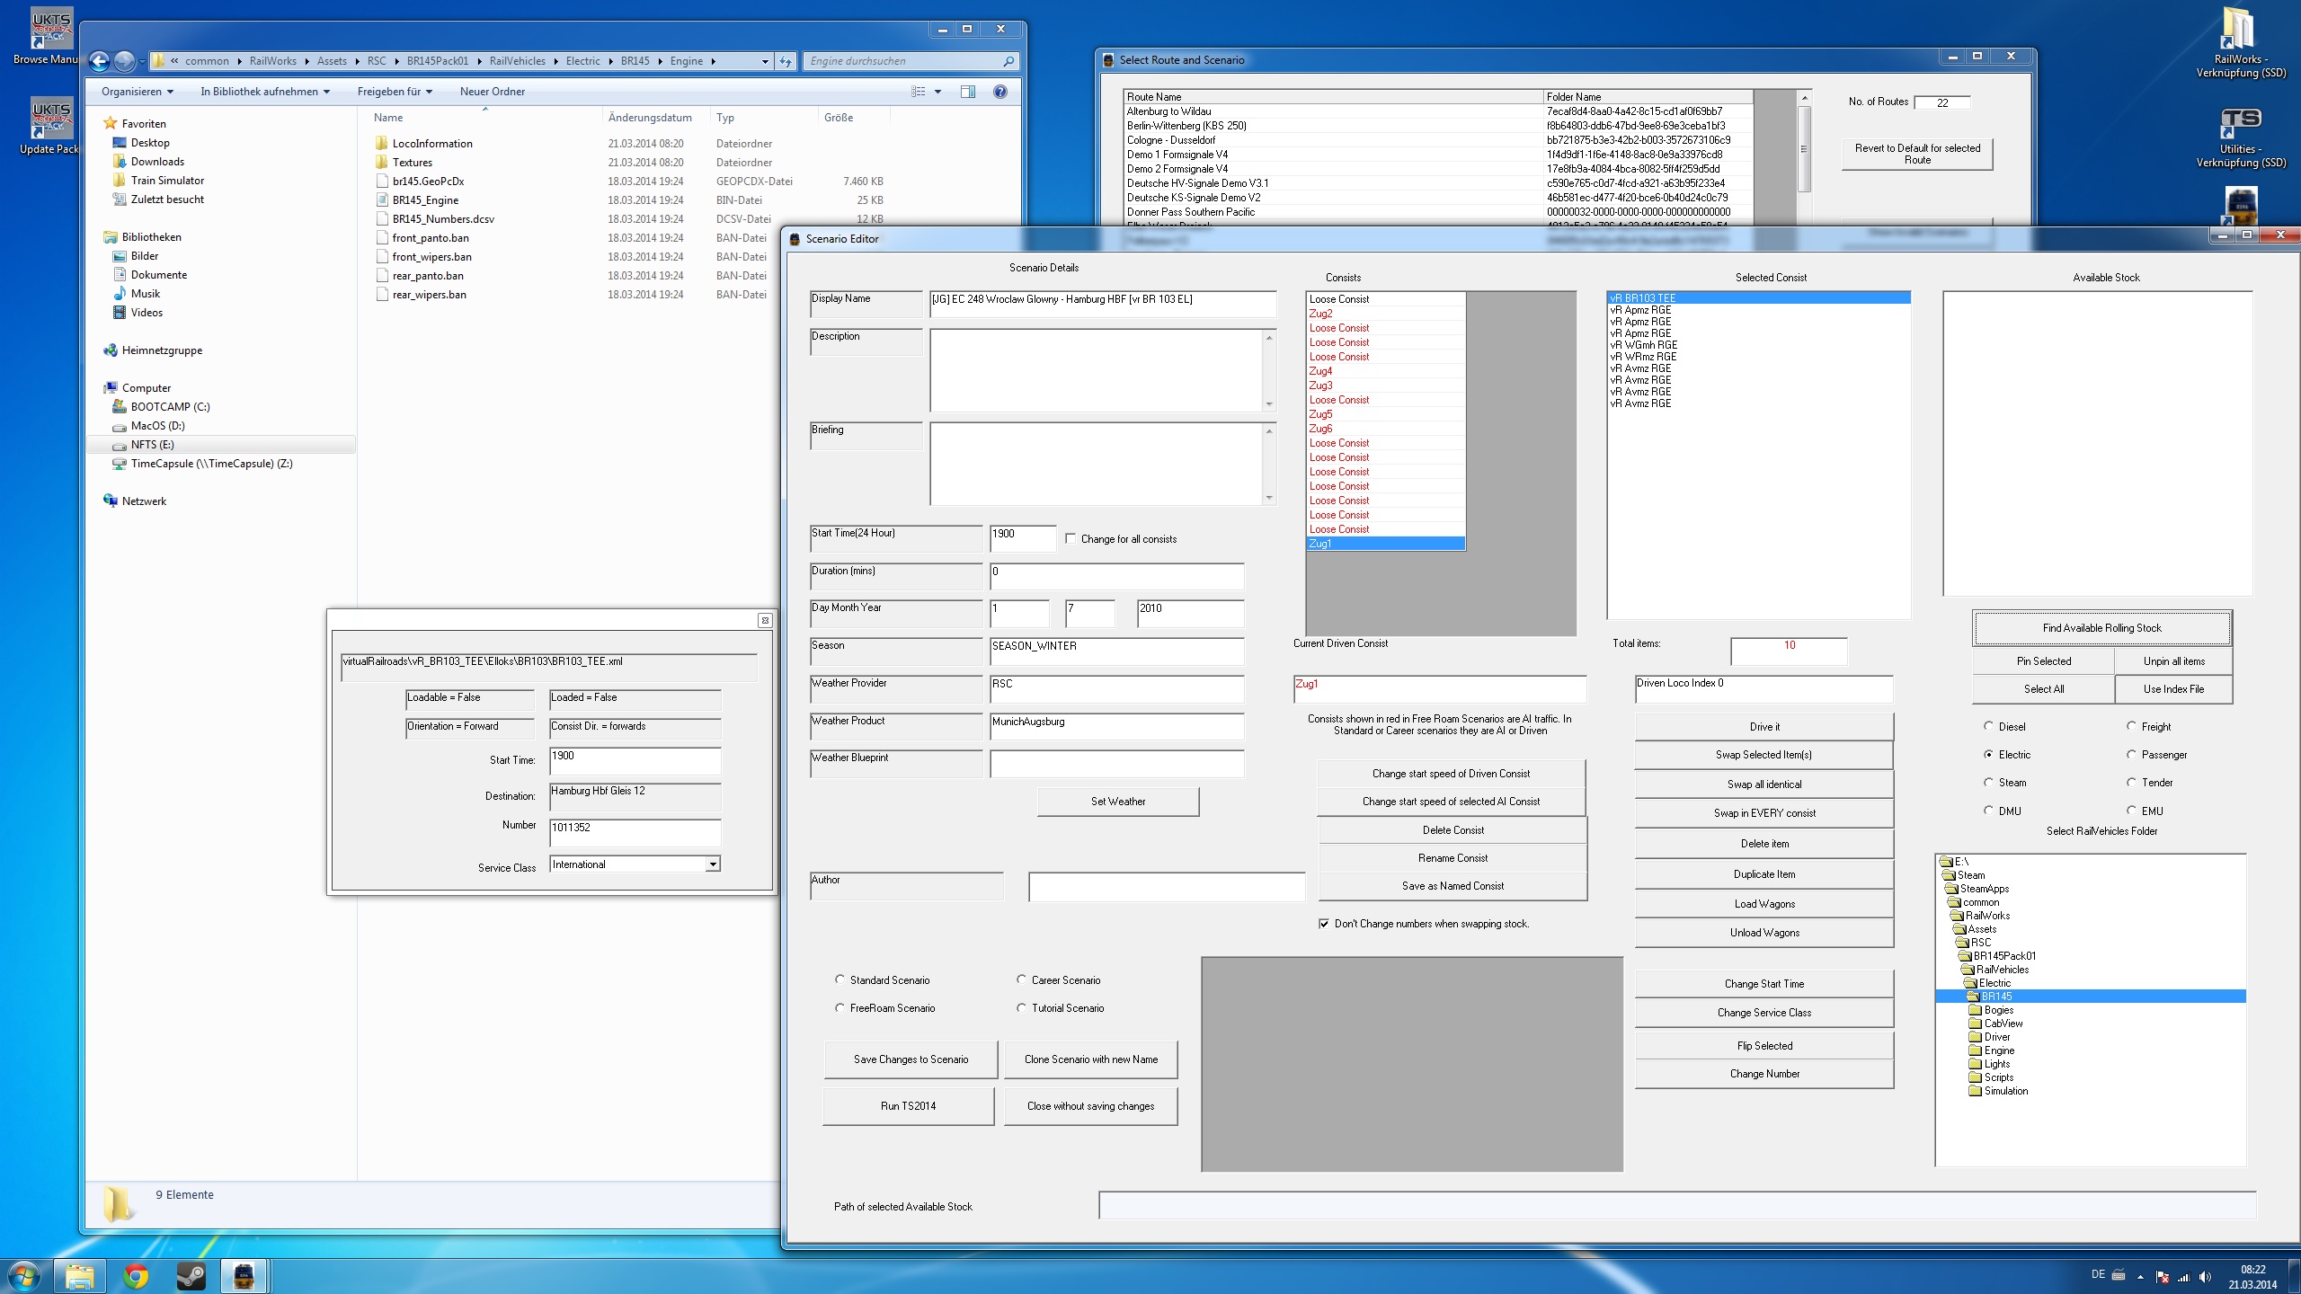The image size is (2301, 1294).
Task: Select the DMU stock filter radio button
Action: 1989,811
